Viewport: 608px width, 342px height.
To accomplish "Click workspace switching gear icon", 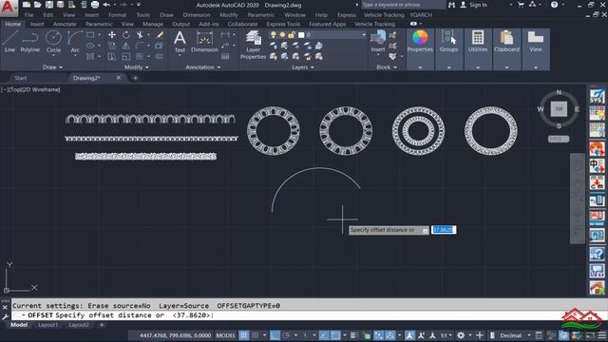I will point(461,335).
